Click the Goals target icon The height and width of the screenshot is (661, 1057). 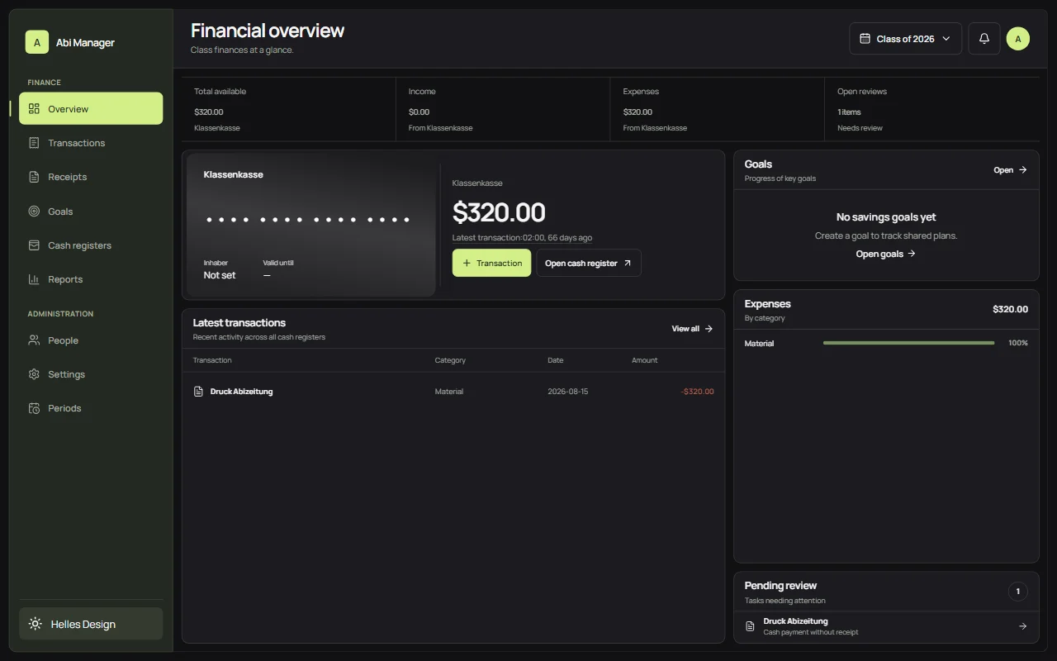click(x=34, y=212)
